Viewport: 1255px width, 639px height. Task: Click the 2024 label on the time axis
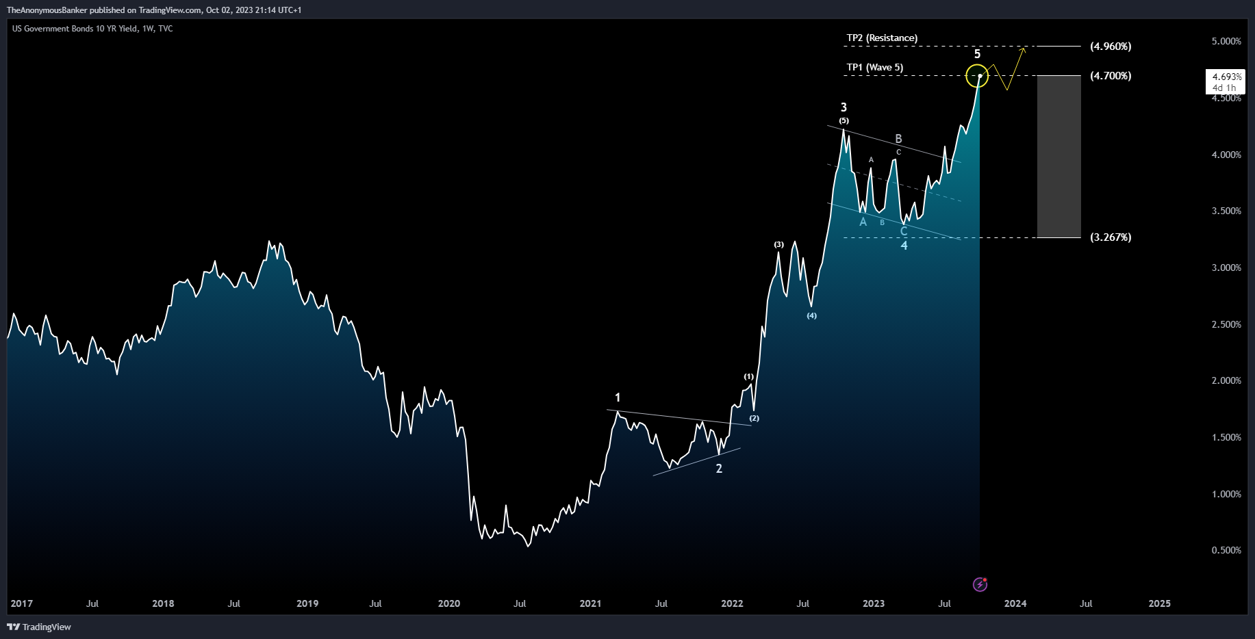(x=1015, y=603)
